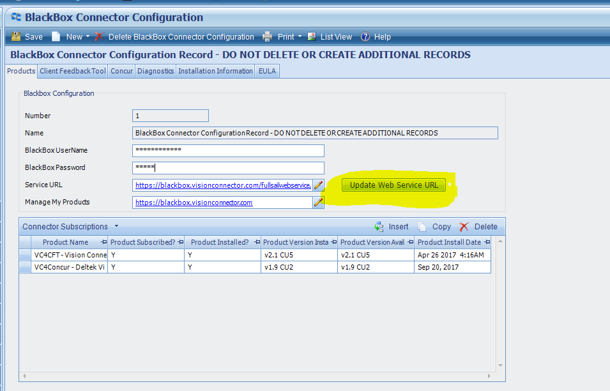Click the BlackBox Connector Configuration title icon

click(x=16, y=17)
